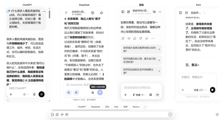Switch to the ChatGPT tab pill
Viewport: 223px width, 120px height.
pos(82,107)
